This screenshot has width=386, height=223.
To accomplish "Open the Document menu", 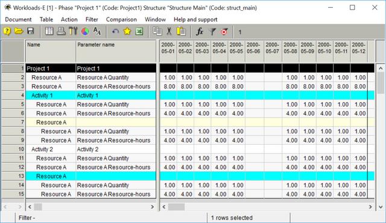I will pyautogui.click(x=18, y=19).
